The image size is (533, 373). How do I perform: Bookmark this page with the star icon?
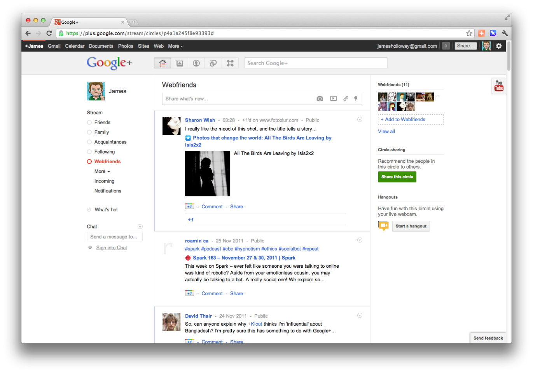[469, 33]
